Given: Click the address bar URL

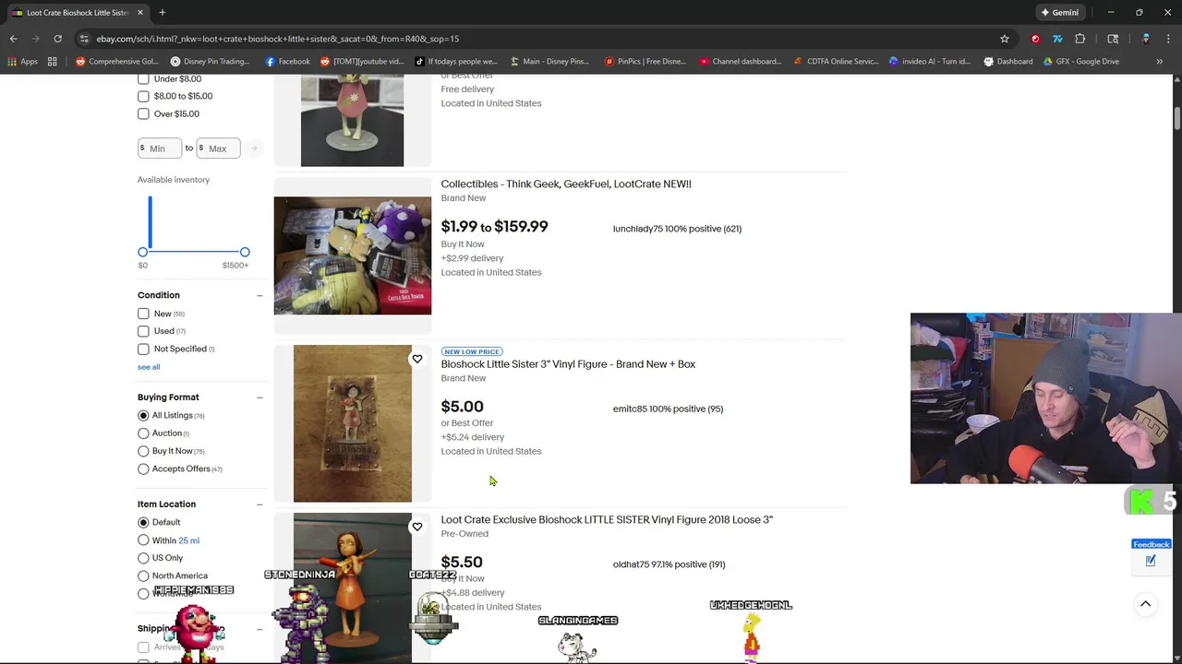Looking at the screenshot, I should click(x=277, y=39).
